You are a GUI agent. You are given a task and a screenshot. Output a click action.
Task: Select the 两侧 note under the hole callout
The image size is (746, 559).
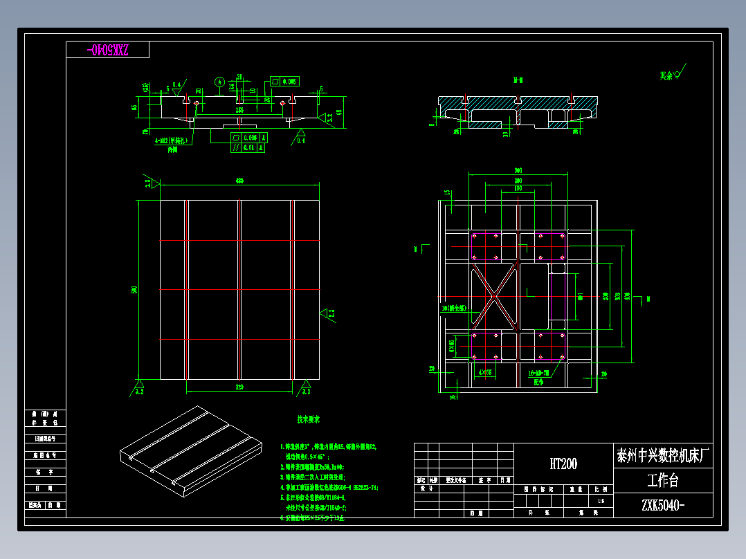coord(172,149)
